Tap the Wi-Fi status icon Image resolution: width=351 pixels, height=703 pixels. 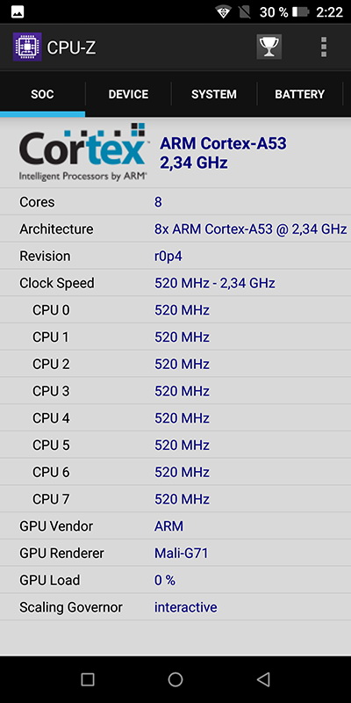[223, 12]
